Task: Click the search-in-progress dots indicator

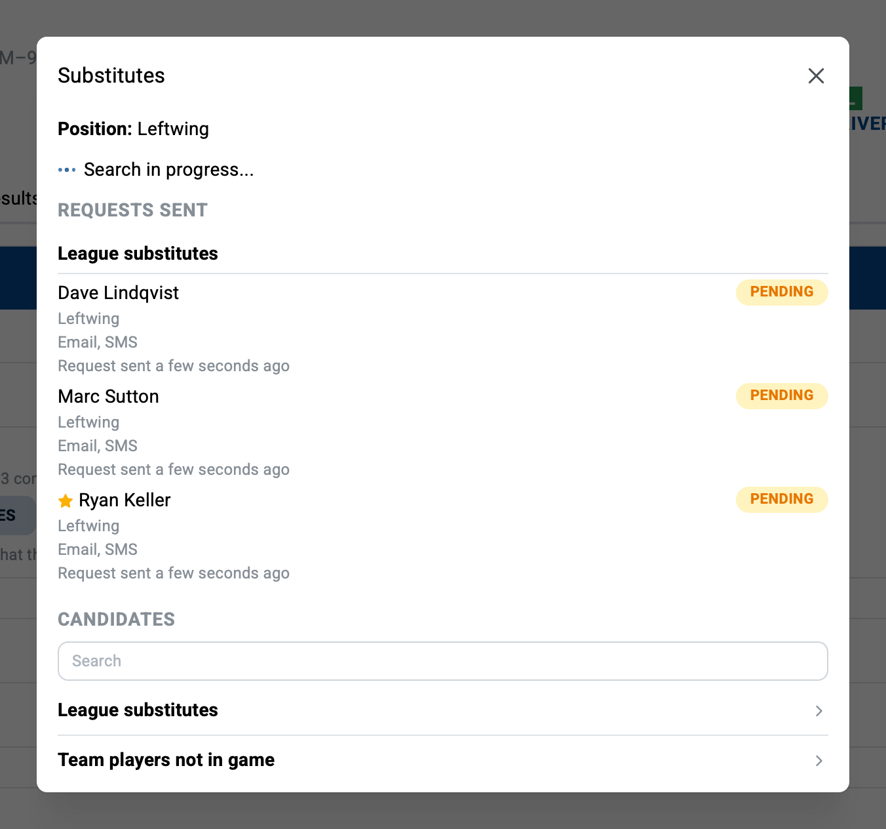Action: (x=67, y=170)
